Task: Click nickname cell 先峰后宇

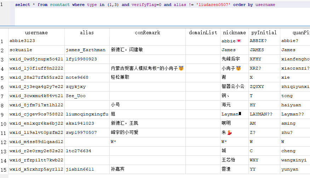Action: click(x=235, y=59)
